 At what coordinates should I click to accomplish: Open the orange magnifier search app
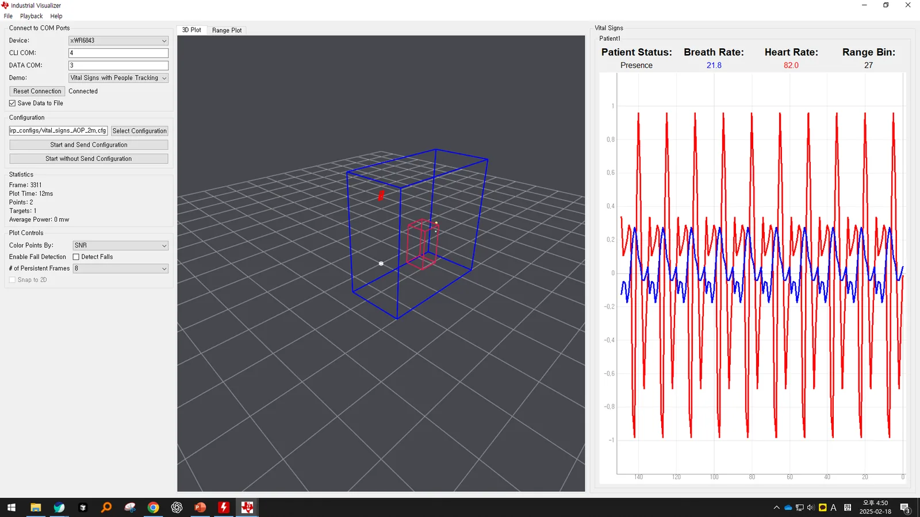click(106, 507)
